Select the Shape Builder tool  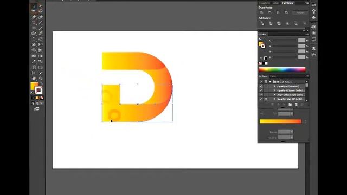[34, 50]
